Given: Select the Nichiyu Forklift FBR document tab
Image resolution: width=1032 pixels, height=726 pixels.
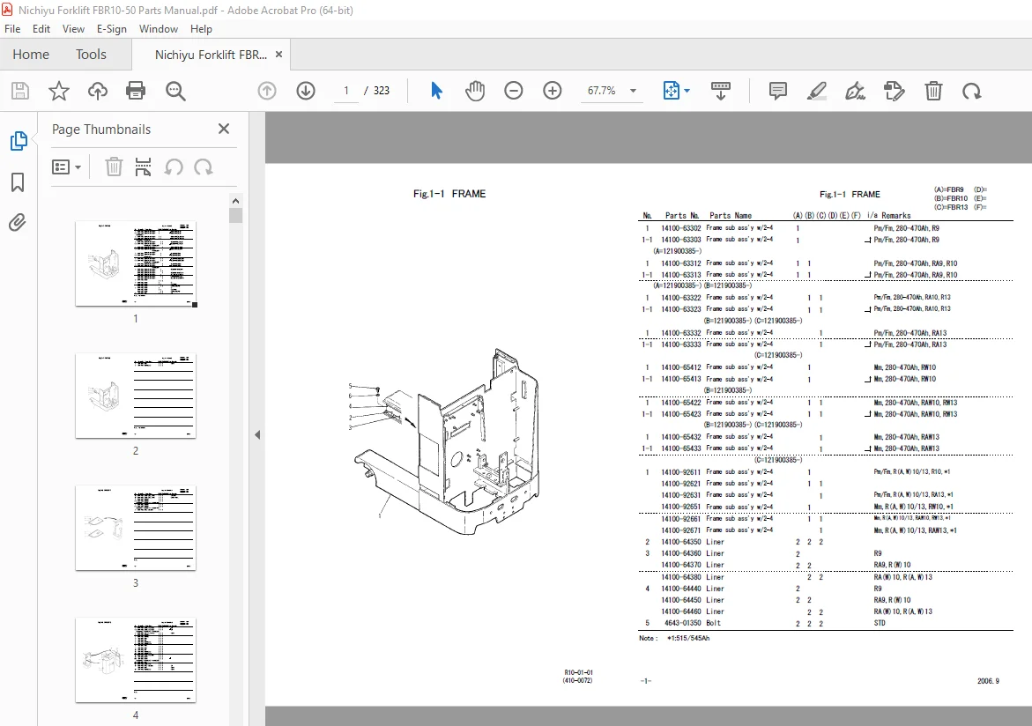Looking at the screenshot, I should tap(211, 55).
